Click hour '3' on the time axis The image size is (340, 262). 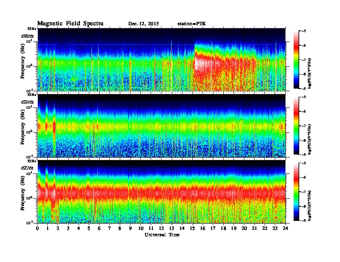pos(68,228)
